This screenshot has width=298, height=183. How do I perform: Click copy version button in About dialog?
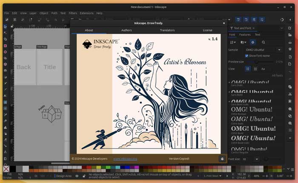pos(222,159)
